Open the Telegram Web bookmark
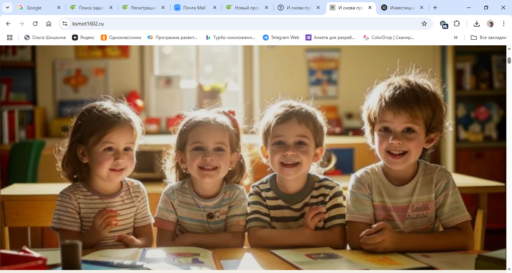Image resolution: width=512 pixels, height=273 pixels. pos(281,37)
